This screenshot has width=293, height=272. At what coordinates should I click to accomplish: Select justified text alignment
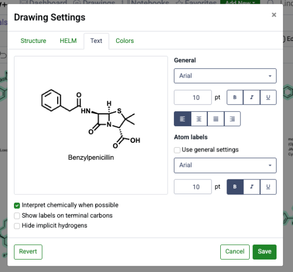(x=216, y=119)
